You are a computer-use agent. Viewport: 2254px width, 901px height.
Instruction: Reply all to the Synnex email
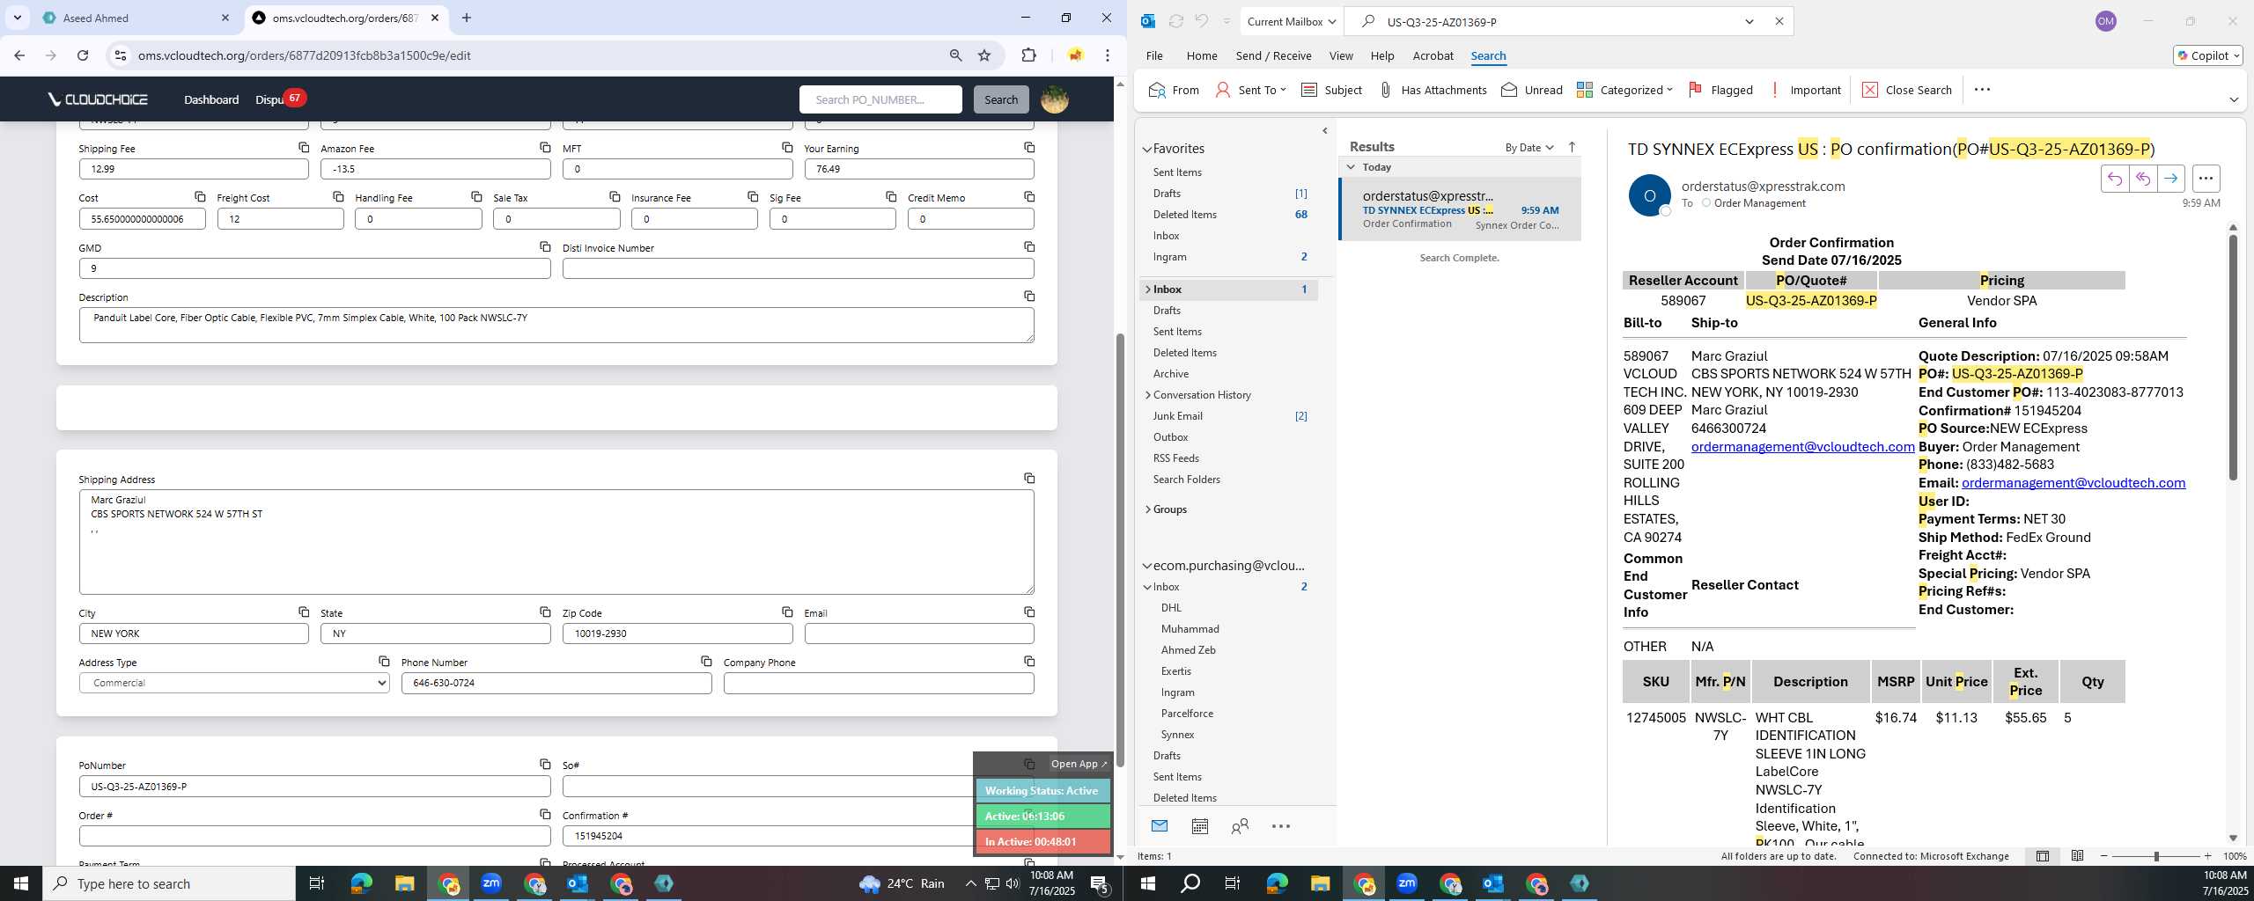pos(2142,179)
